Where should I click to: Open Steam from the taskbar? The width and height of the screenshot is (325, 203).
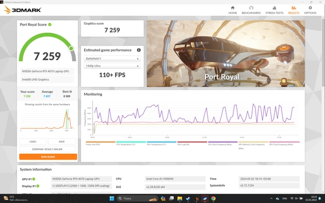[x=188, y=198]
